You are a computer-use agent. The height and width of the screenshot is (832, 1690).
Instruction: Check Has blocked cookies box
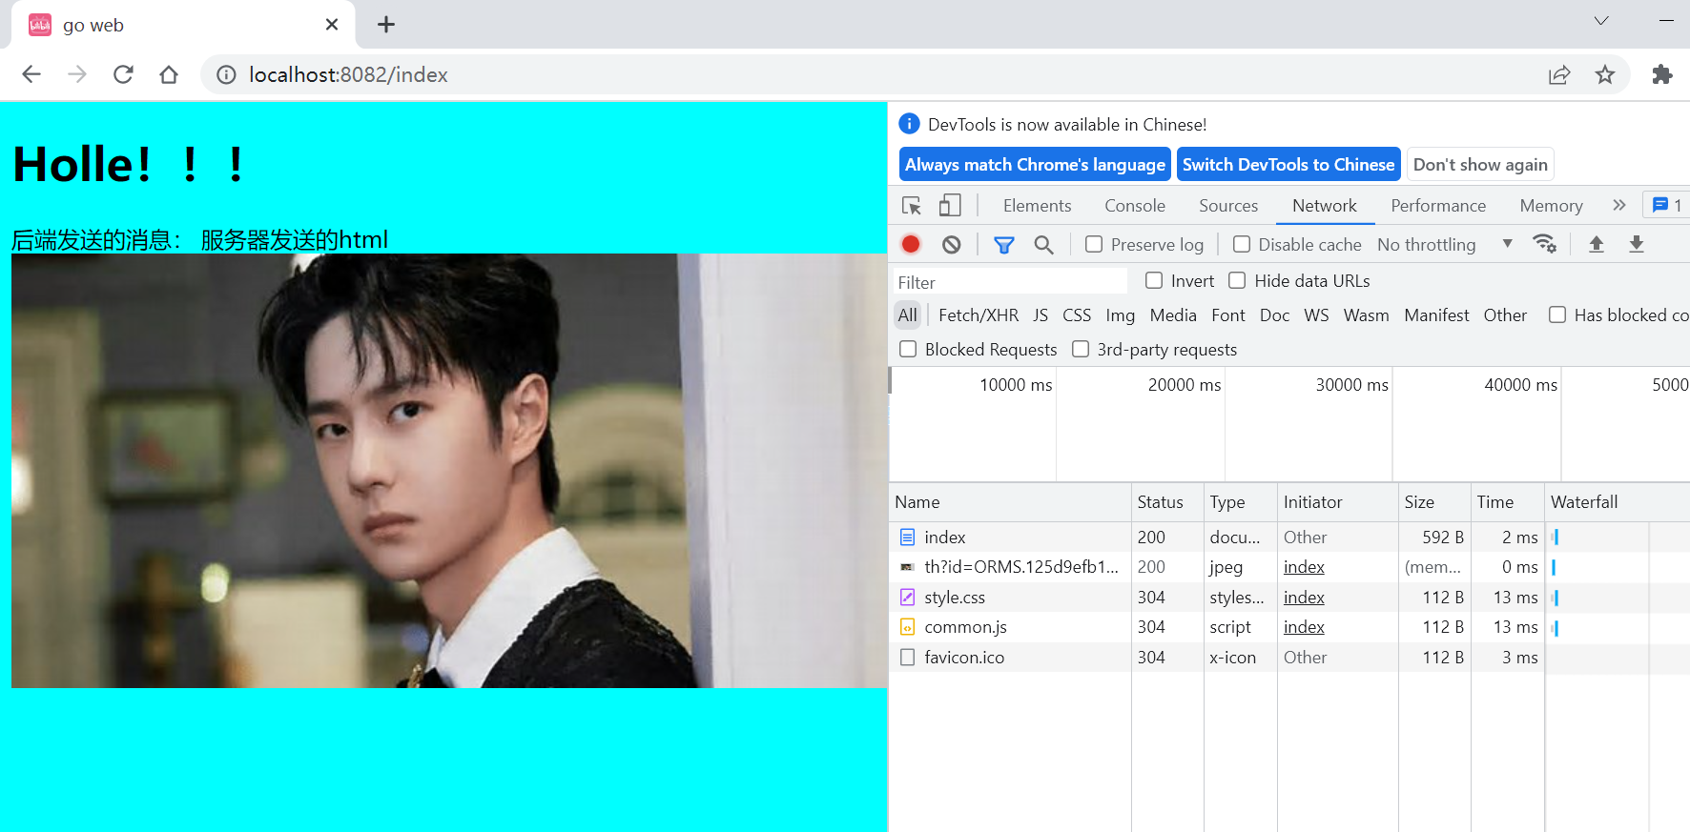click(x=1557, y=315)
